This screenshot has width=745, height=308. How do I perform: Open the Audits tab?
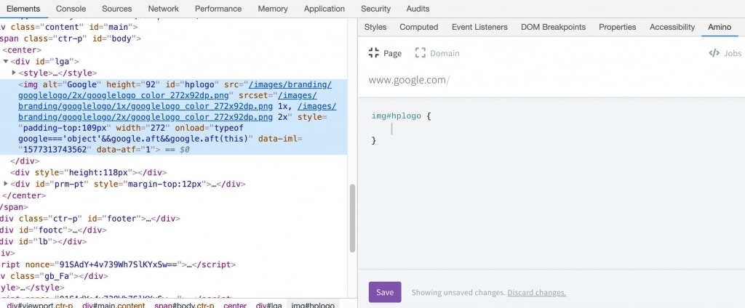tap(418, 9)
